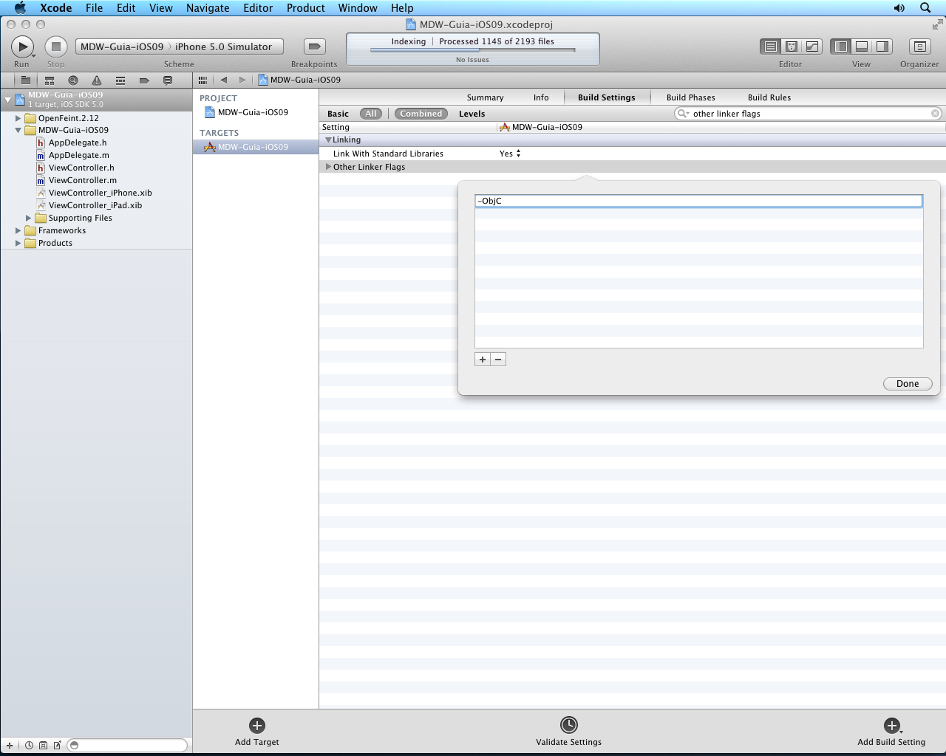This screenshot has height=756, width=946.
Task: Select the Version editor view
Action: point(811,47)
